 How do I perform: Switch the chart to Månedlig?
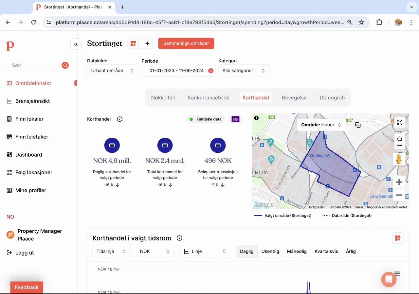[x=297, y=252]
